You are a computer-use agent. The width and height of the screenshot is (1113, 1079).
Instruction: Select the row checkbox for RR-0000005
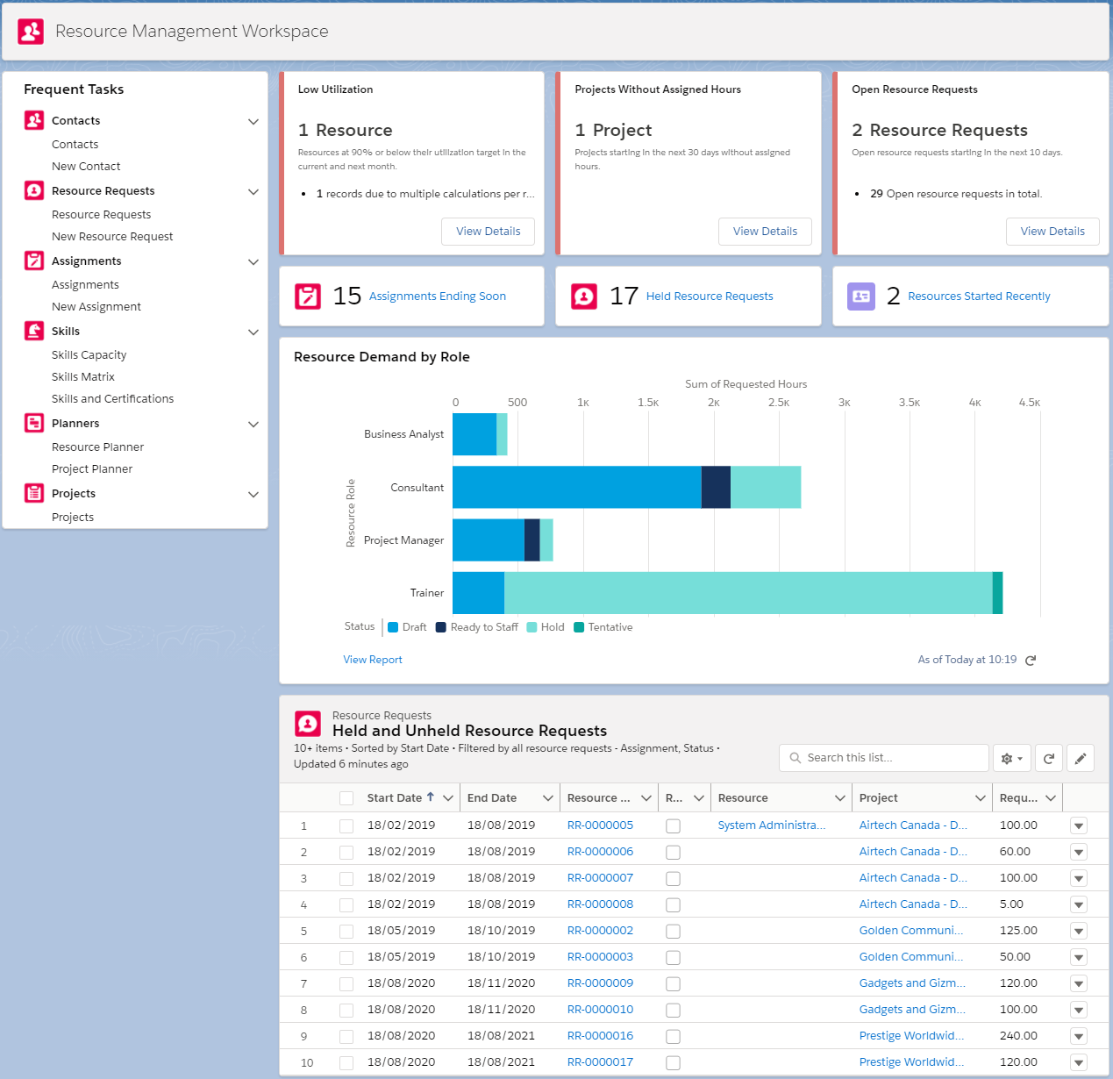click(x=346, y=825)
